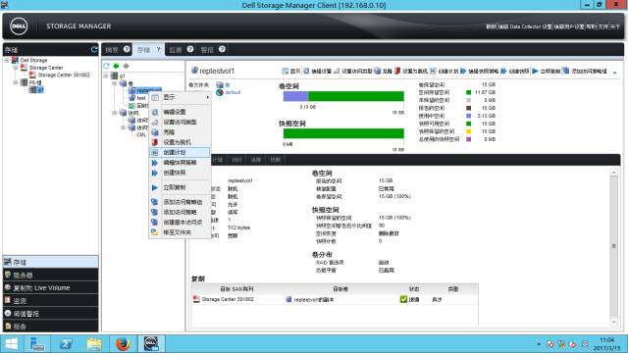Open the Live Volume replication view
This screenshot has width=628, height=353.
pos(50,287)
